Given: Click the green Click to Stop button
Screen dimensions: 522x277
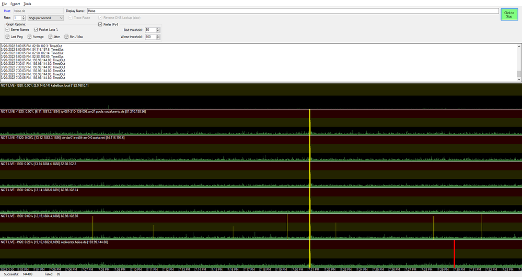Looking at the screenshot, I should pos(509,15).
